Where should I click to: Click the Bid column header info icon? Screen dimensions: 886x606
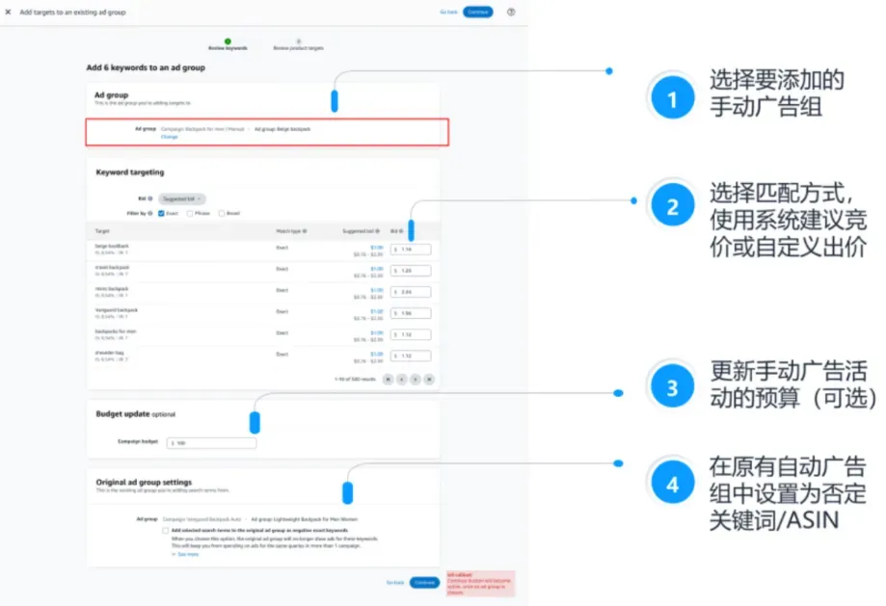pos(401,231)
